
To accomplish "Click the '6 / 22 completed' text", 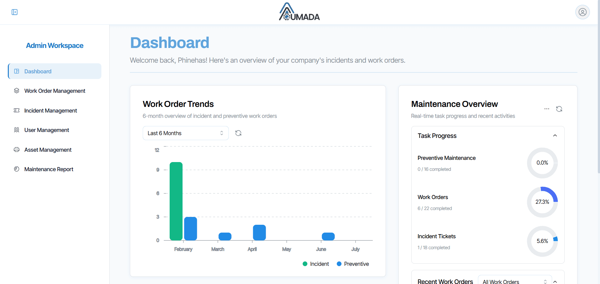I will [434, 208].
